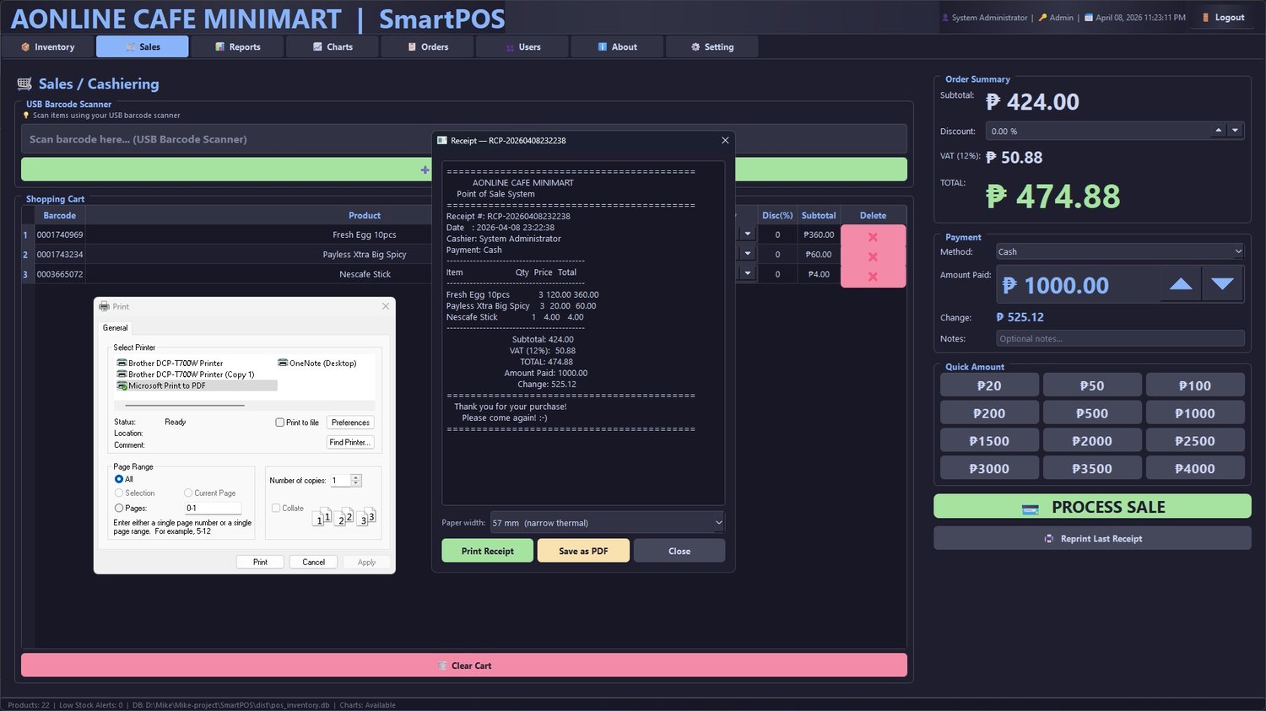Choose the ₱1500 quick amount
This screenshot has width=1266, height=711.
[x=989, y=441]
